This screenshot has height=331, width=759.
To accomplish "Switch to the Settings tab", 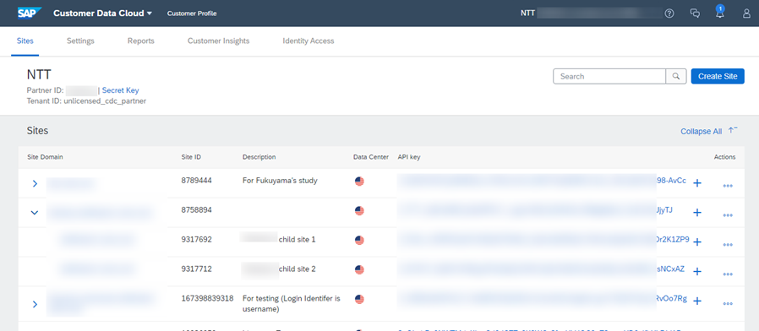I will (x=80, y=41).
